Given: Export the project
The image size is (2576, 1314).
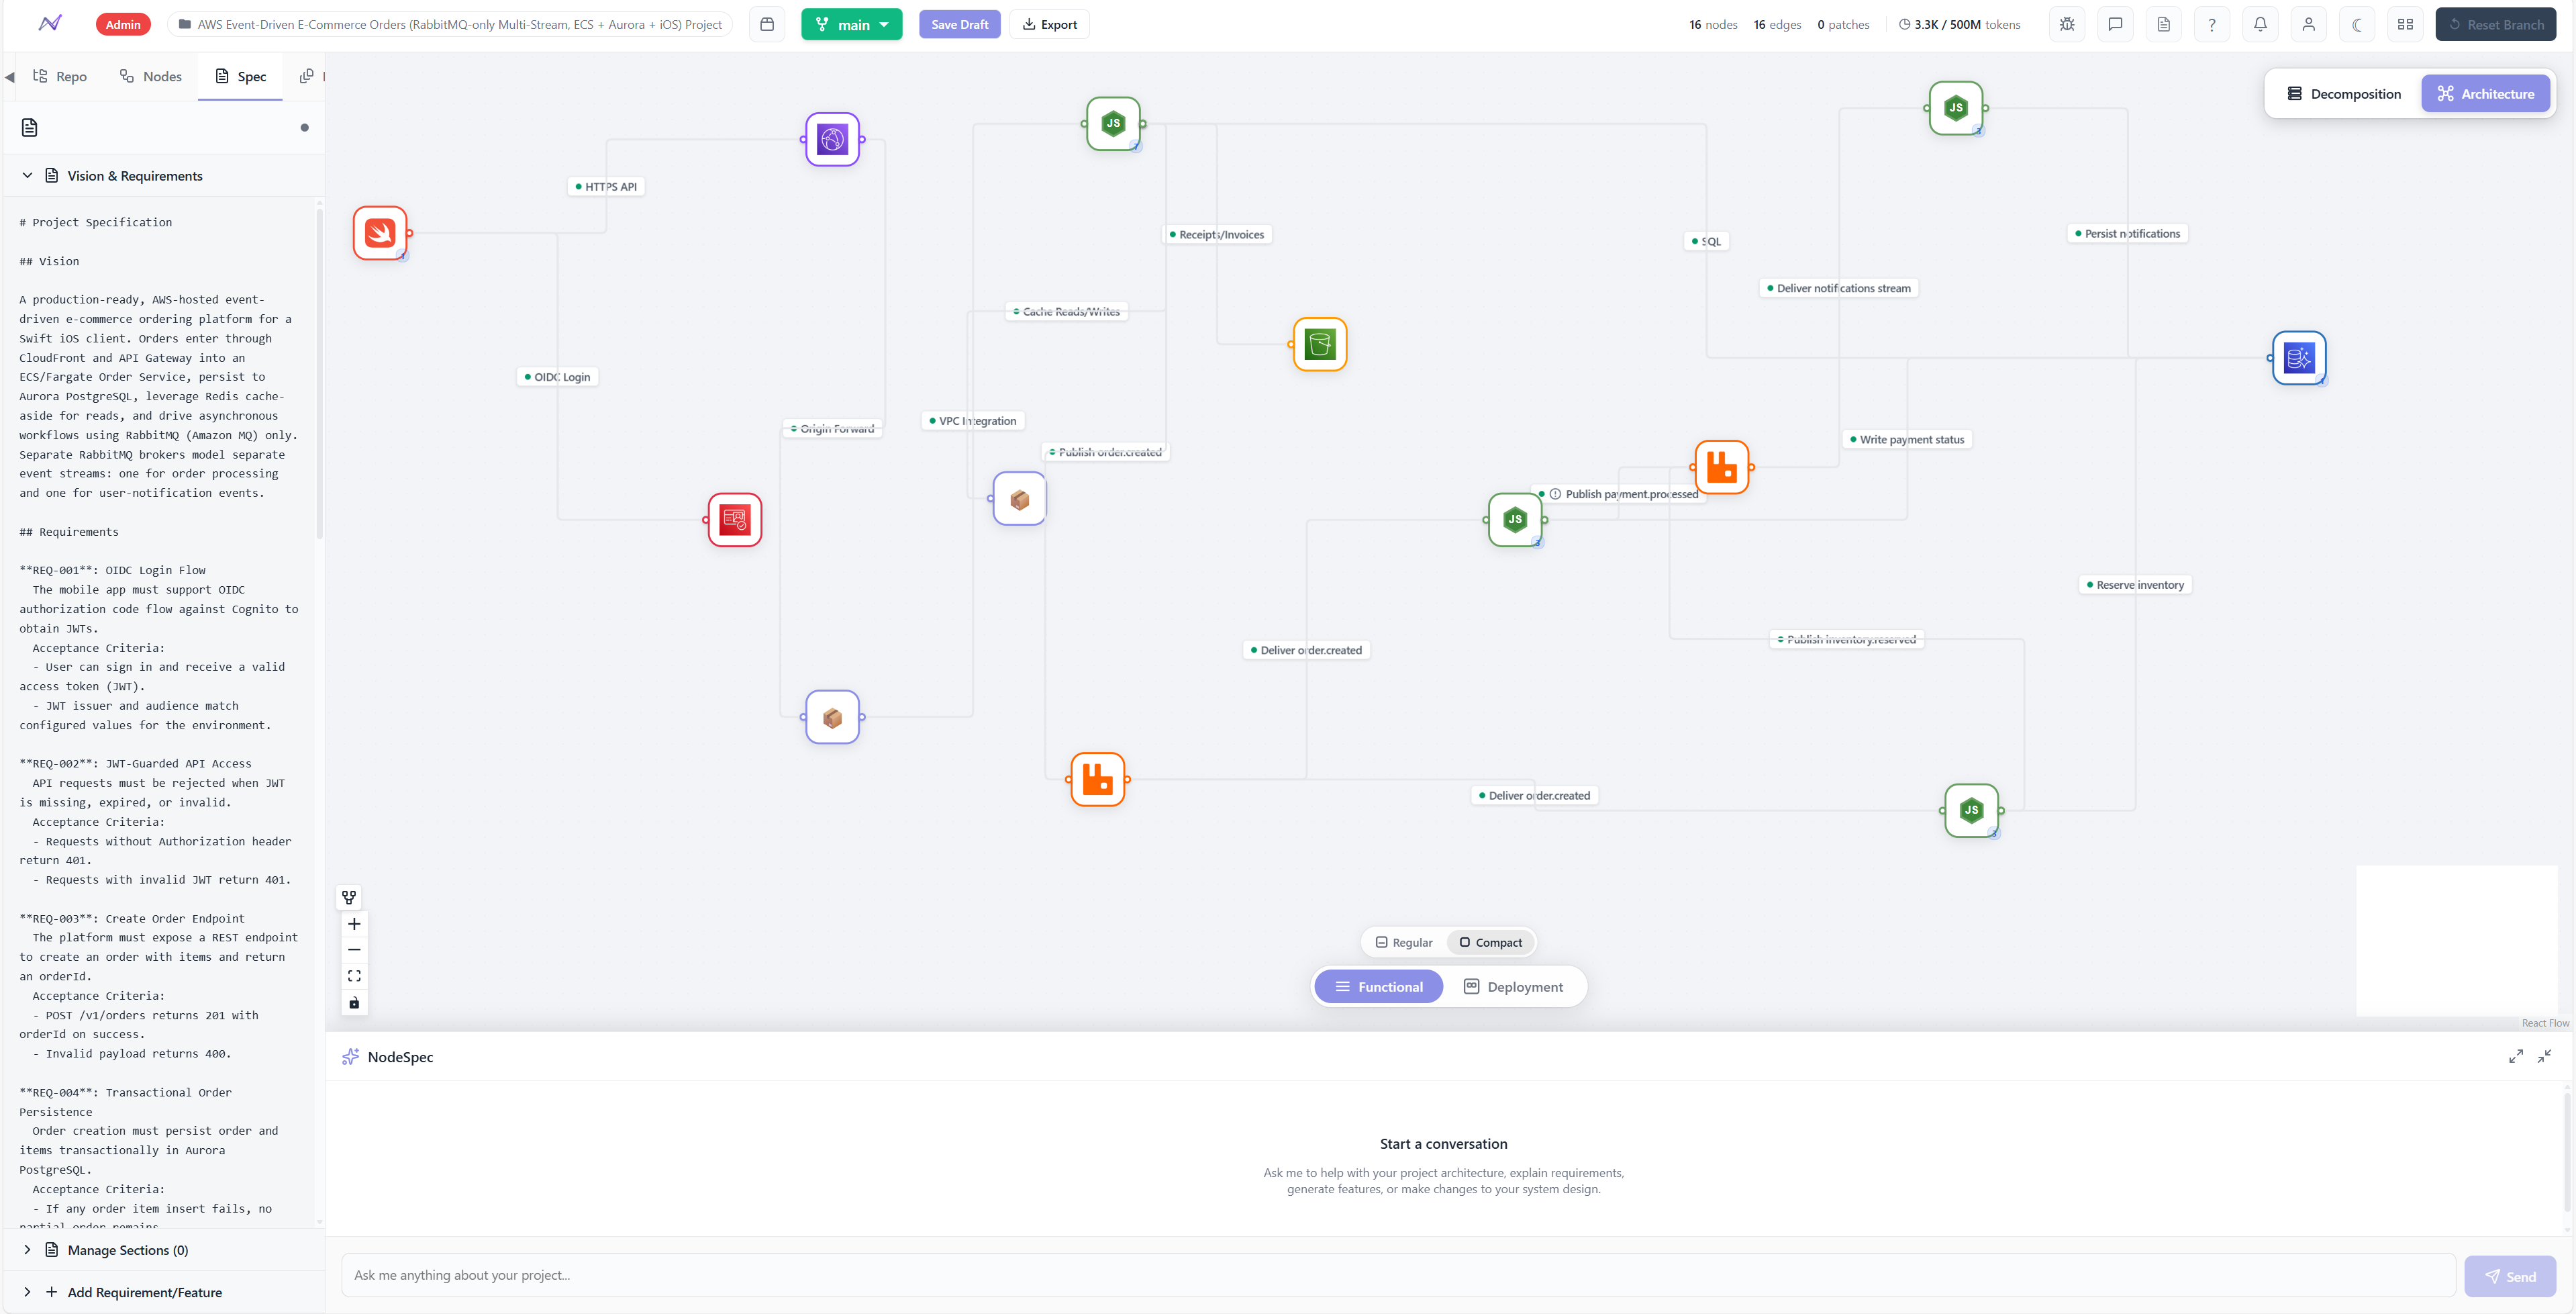Looking at the screenshot, I should 1049,24.
